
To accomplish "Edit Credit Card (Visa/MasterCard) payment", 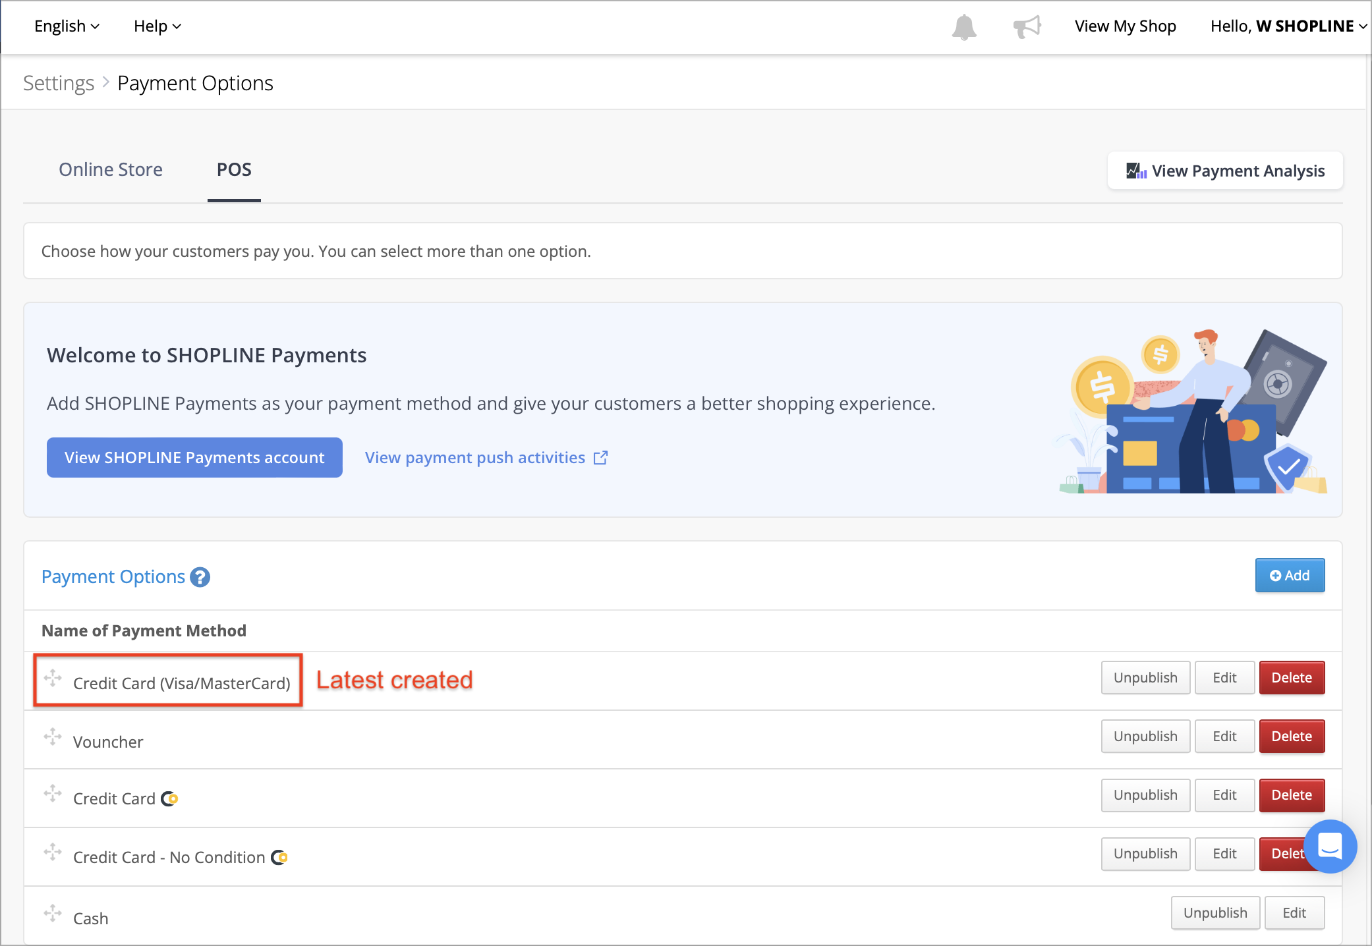I will pos(1224,678).
